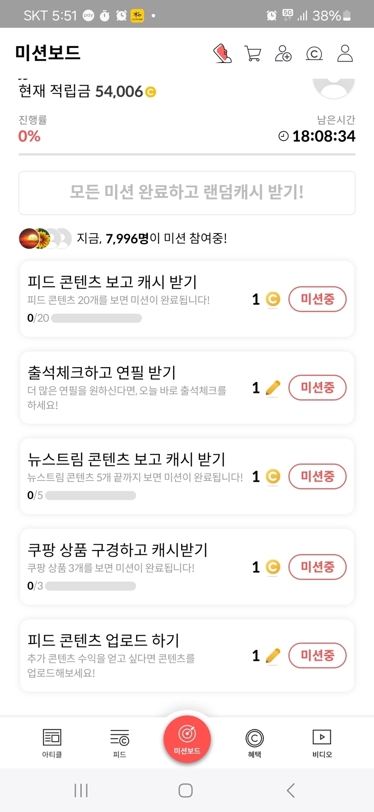Switch to the 아티클 tab

[x=52, y=742]
